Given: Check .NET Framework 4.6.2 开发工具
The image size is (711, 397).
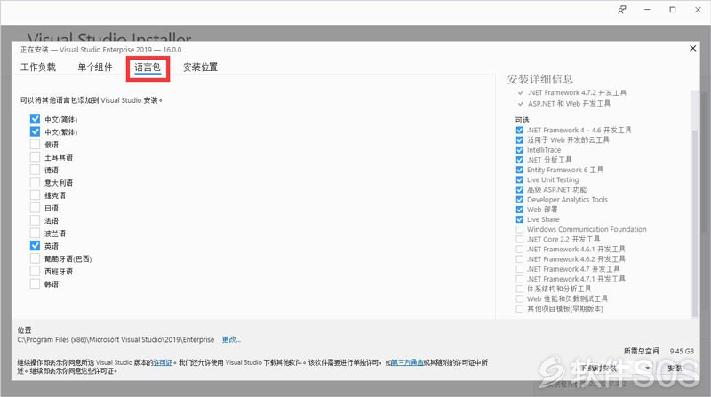Looking at the screenshot, I should click(x=520, y=259).
